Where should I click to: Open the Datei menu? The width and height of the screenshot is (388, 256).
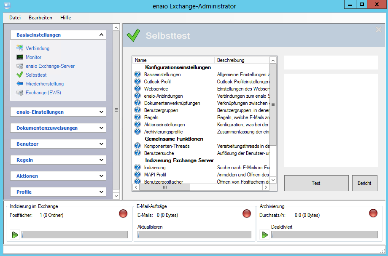click(15, 18)
